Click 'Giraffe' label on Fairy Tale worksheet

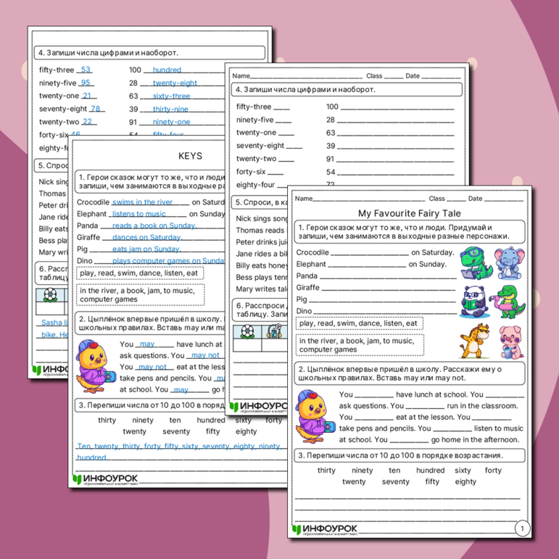[307, 288]
